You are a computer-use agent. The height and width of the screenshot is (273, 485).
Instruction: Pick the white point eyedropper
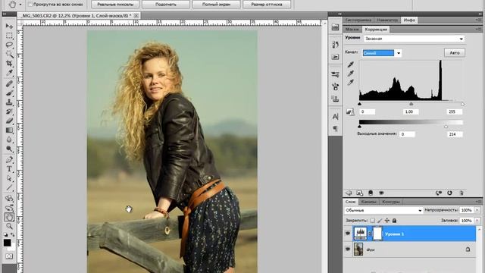click(x=350, y=83)
